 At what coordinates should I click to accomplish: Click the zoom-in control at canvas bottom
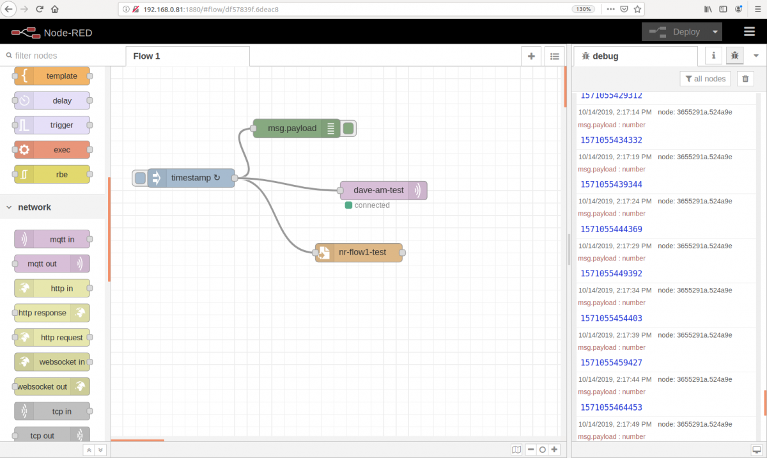554,449
